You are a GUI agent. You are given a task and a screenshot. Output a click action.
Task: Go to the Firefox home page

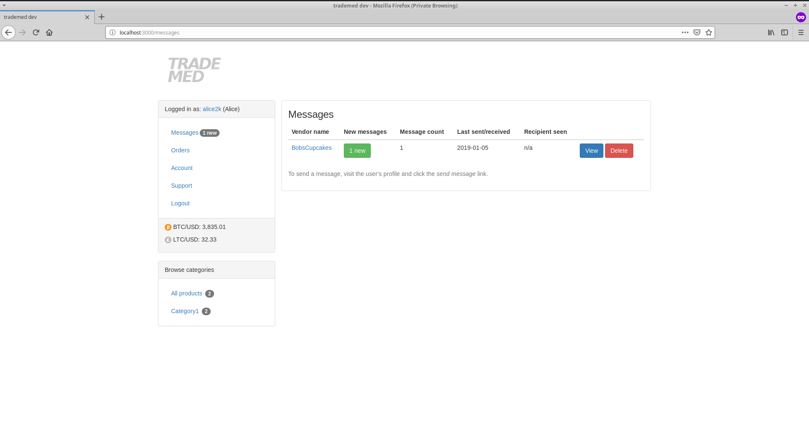[49, 32]
